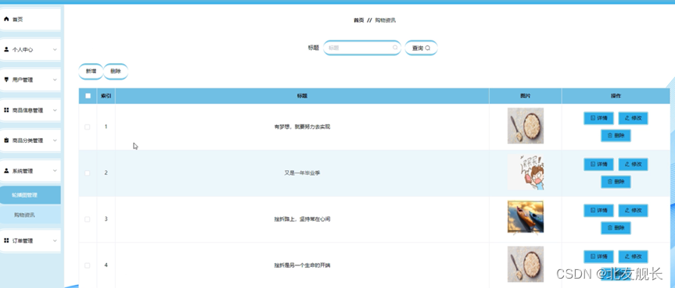Click the 标题 column header
This screenshot has height=288, width=675.
tap(302, 96)
